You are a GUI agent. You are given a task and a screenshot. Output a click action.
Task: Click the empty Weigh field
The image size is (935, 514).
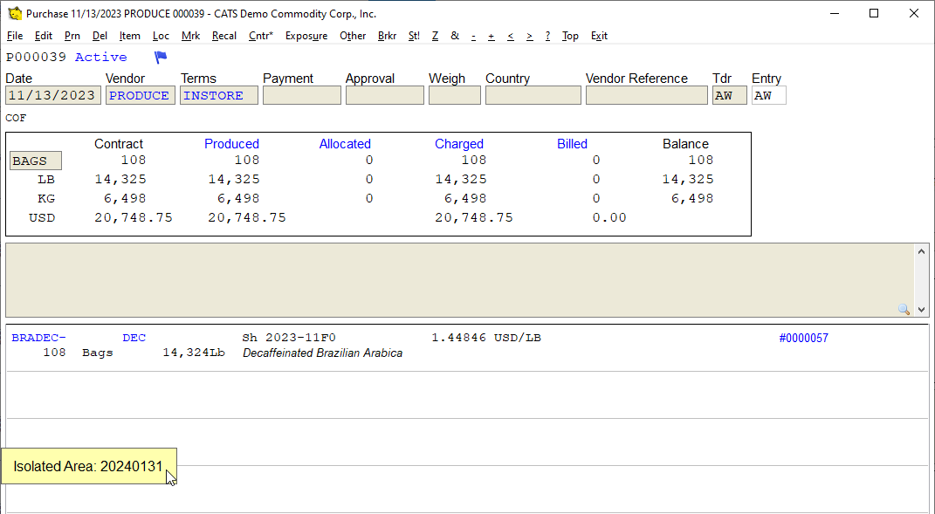click(454, 95)
